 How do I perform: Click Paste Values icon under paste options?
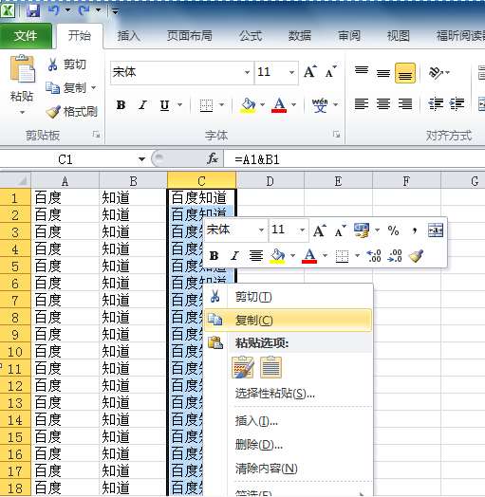pos(270,367)
